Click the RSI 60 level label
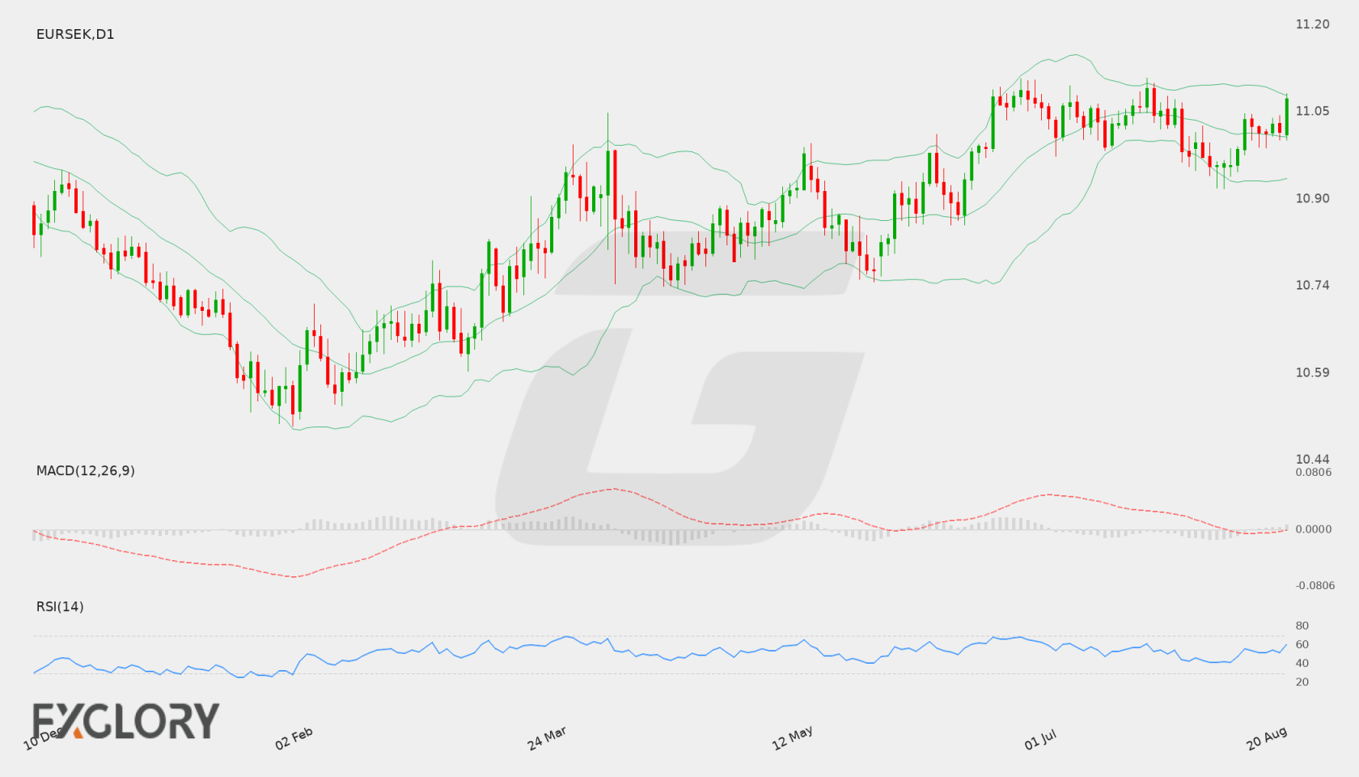 pos(1302,644)
